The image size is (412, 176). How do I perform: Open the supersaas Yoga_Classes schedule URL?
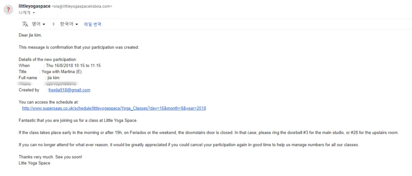click(x=114, y=108)
